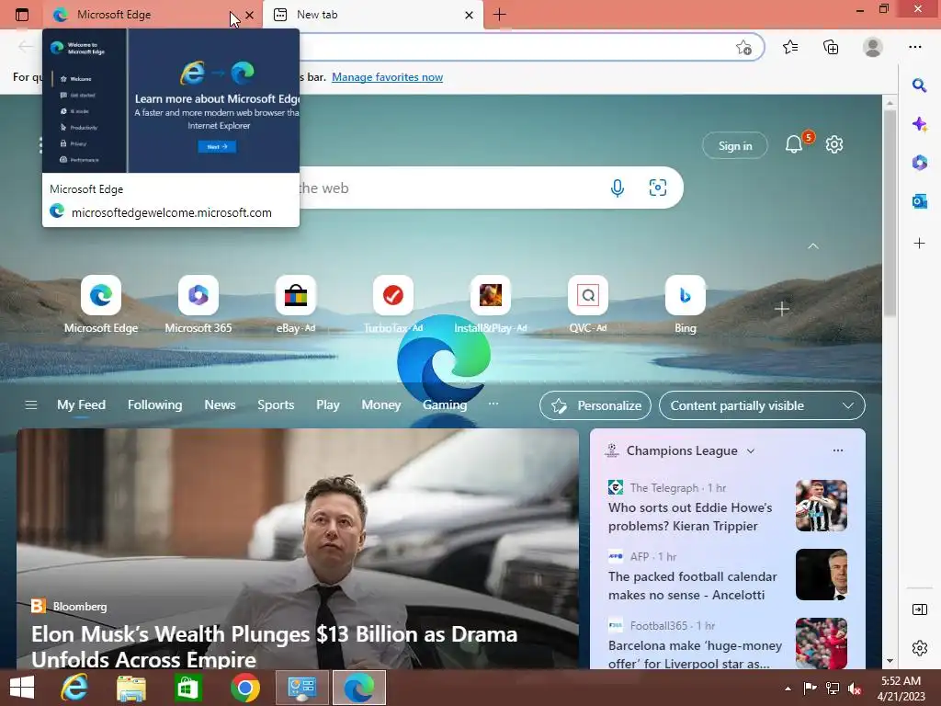Open the profile avatar icon

pyautogui.click(x=873, y=47)
